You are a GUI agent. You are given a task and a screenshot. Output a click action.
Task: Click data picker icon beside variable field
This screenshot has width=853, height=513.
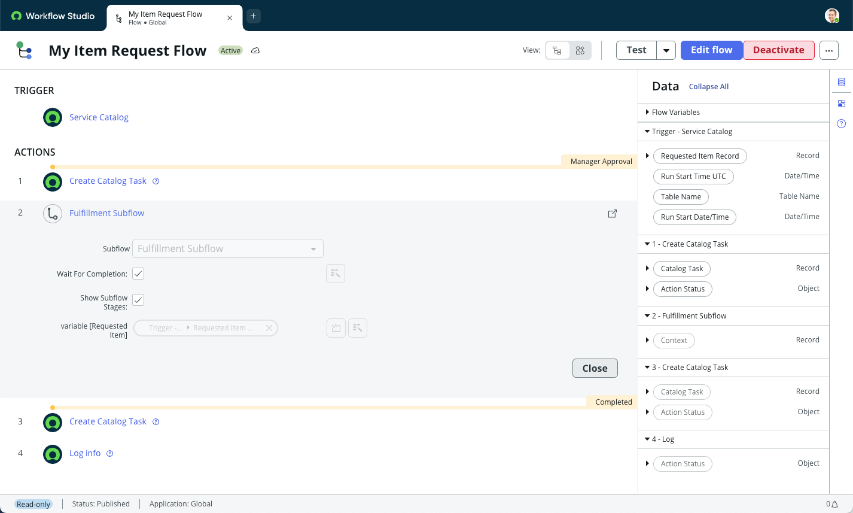pyautogui.click(x=358, y=328)
